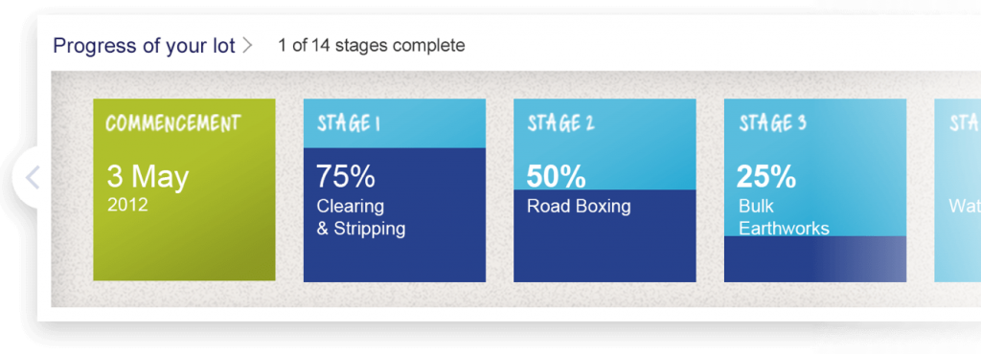Open the Progress of your lot heading
Viewport: 981px width, 354px height.
coord(144,46)
